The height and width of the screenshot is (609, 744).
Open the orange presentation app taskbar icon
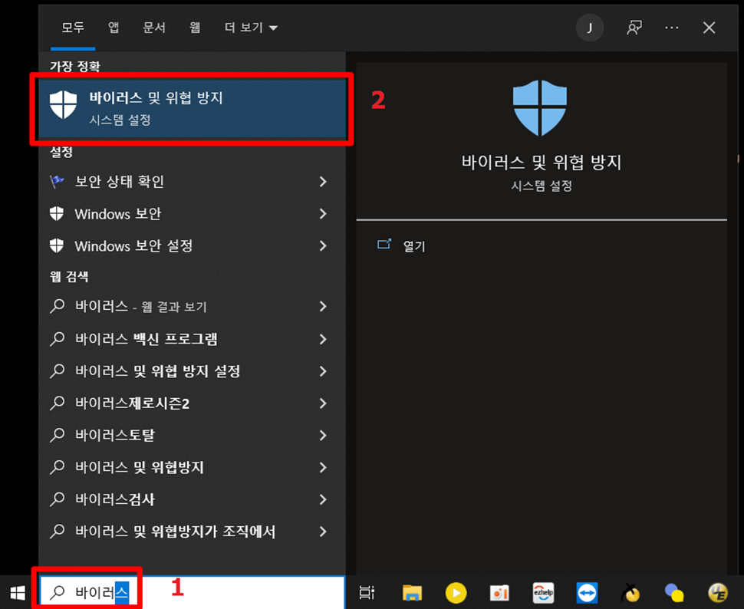coord(499,593)
